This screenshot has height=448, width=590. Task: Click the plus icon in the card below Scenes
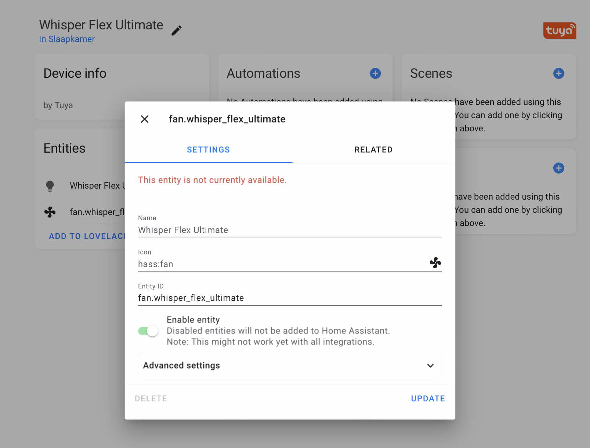tap(559, 168)
